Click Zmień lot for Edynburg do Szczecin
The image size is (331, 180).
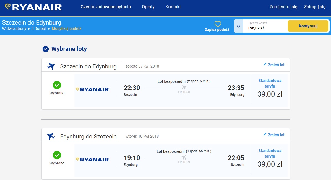[x=276, y=135]
